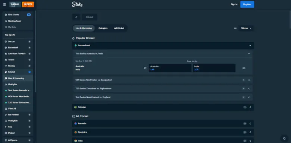
Task: Click the back arrow button
Action: tap(76, 17)
